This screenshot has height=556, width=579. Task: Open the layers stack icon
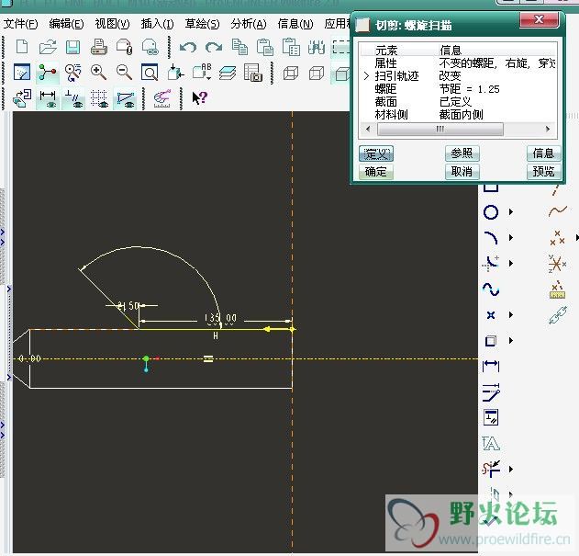pos(227,73)
